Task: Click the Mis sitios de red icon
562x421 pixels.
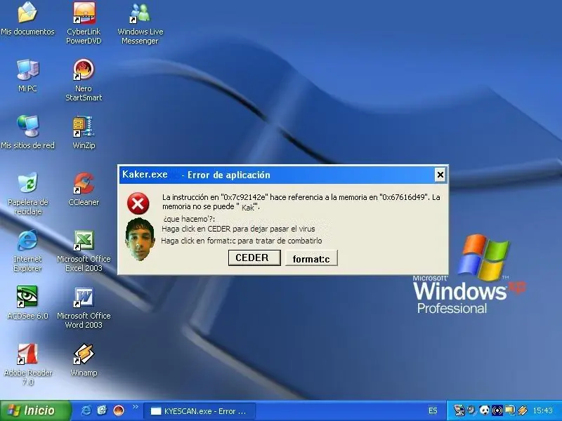Action: [27, 132]
